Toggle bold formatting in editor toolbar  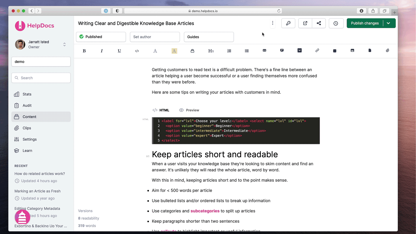[x=84, y=51]
